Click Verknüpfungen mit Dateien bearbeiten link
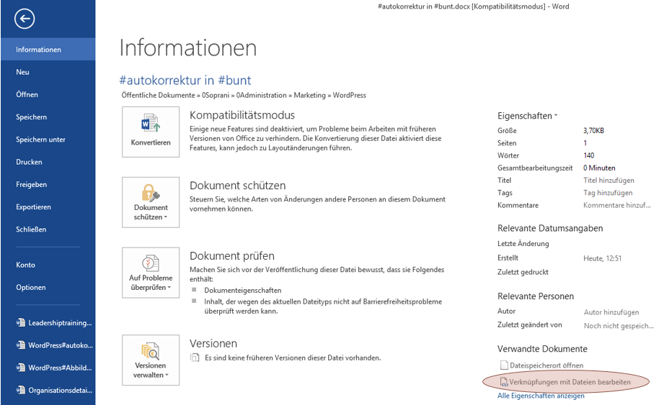Image resolution: width=664 pixels, height=405 pixels. [x=570, y=382]
